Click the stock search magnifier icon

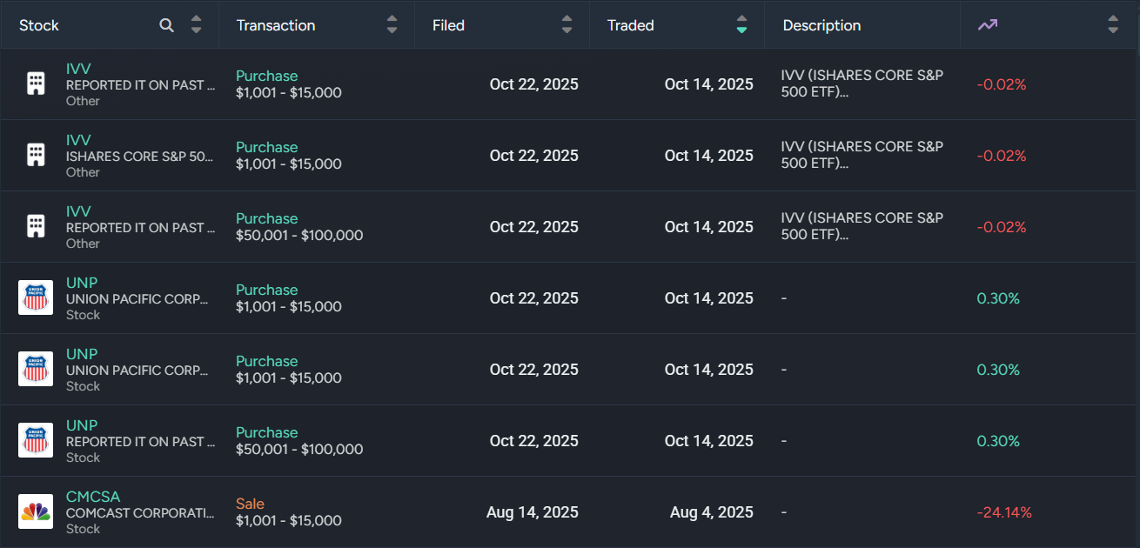(167, 25)
